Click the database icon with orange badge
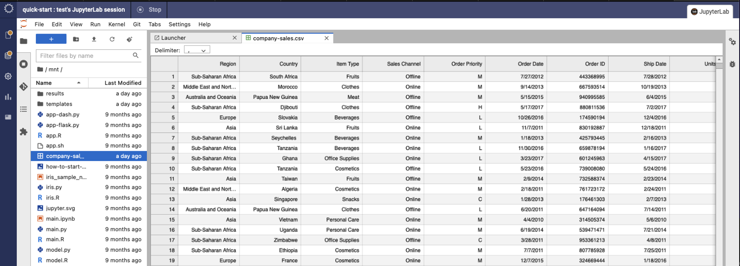Screen dimensions: 740x266 click(8, 55)
